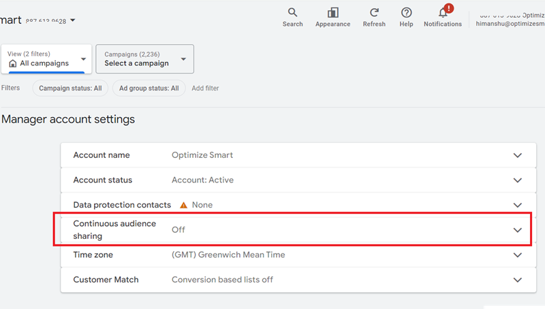Open the Notifications bell icon
545x309 pixels.
pos(443,13)
